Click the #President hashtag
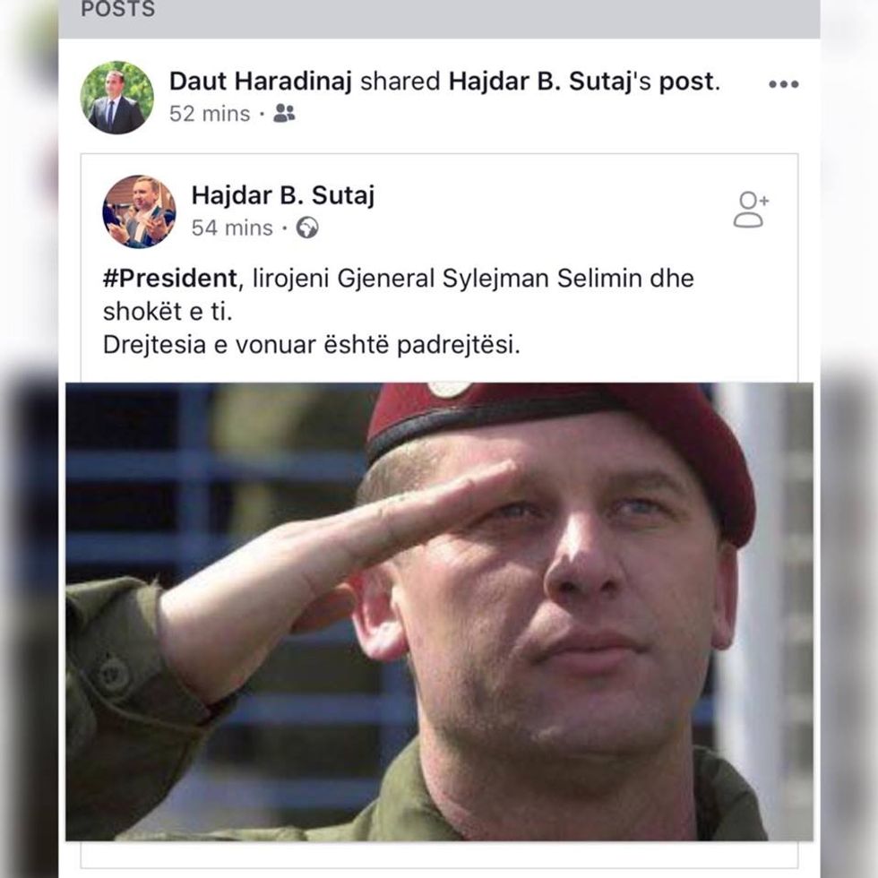 169,278
